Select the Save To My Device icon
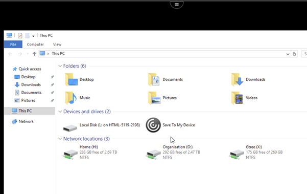The width and height of the screenshot is (307, 194). pyautogui.click(x=153, y=125)
